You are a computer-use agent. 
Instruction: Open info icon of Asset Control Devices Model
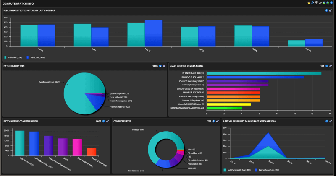coord(327,66)
